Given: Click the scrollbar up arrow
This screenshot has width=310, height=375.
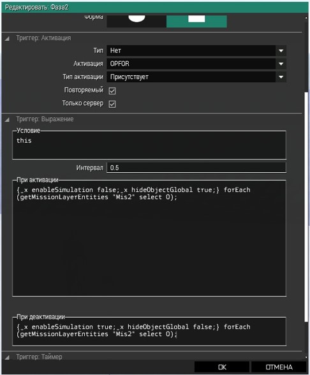Looking at the screenshot, I should pos(306,18).
